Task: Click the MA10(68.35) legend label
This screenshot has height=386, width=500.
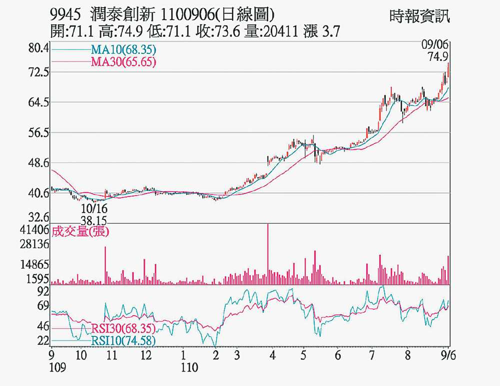Action: [x=123, y=50]
